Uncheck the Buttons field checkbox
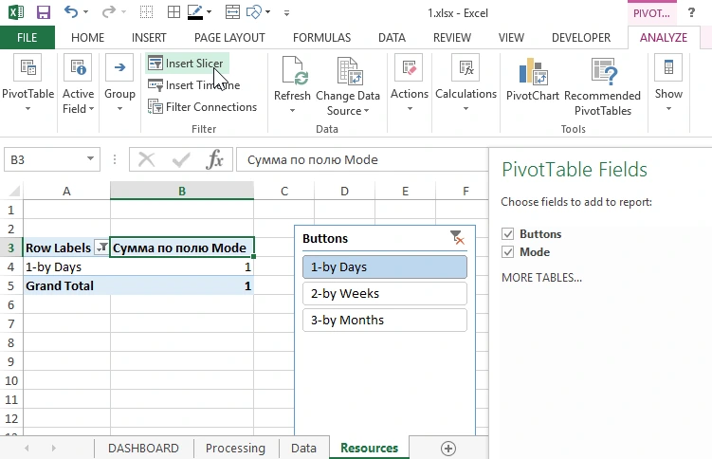The width and height of the screenshot is (712, 459). coord(508,234)
